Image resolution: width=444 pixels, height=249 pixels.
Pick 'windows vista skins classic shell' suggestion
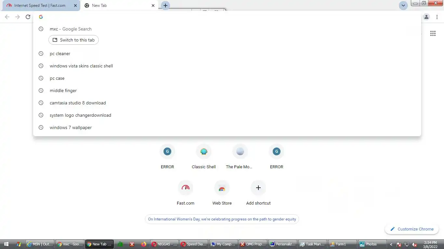[227, 66]
